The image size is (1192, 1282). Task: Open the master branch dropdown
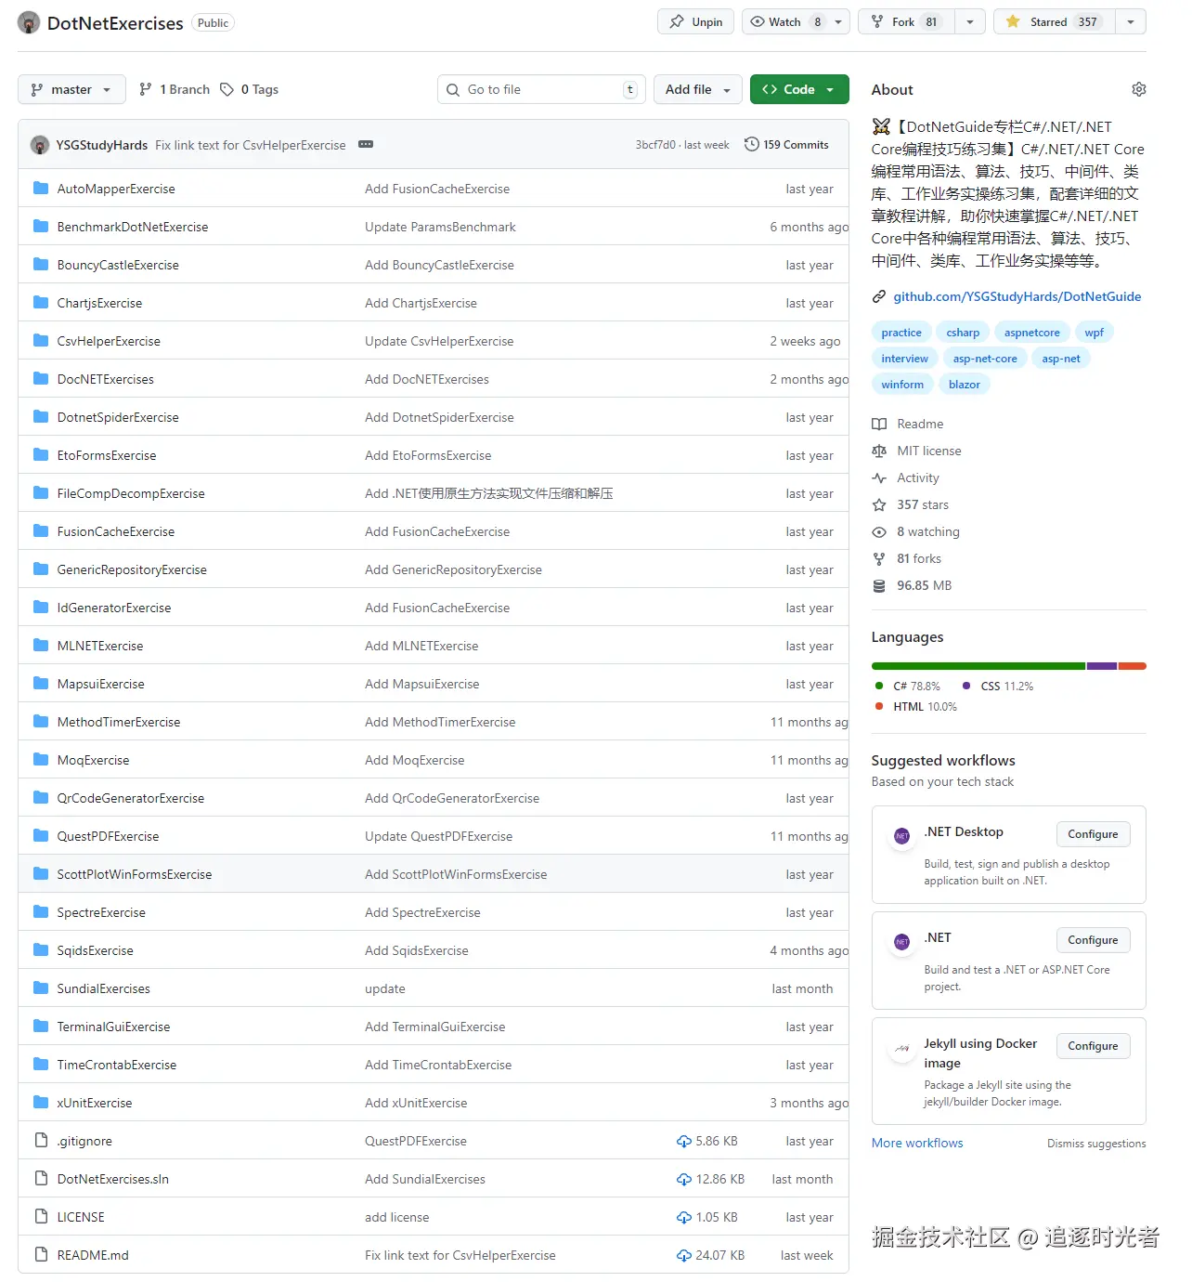71,89
